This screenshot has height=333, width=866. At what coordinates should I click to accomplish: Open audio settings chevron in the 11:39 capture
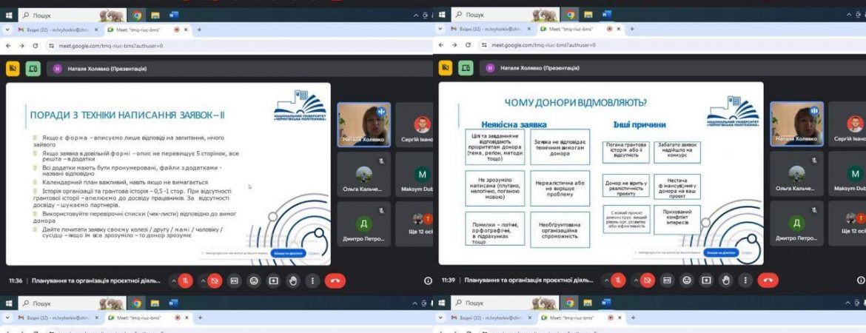click(x=607, y=280)
